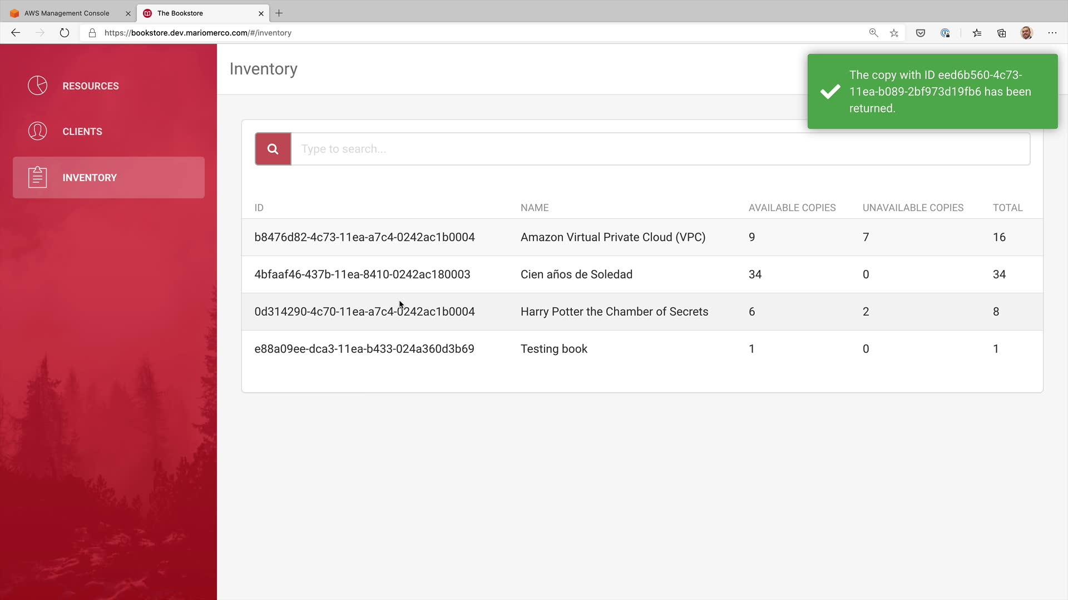Reload the page with refresh icon
The height and width of the screenshot is (600, 1068).
[65, 33]
